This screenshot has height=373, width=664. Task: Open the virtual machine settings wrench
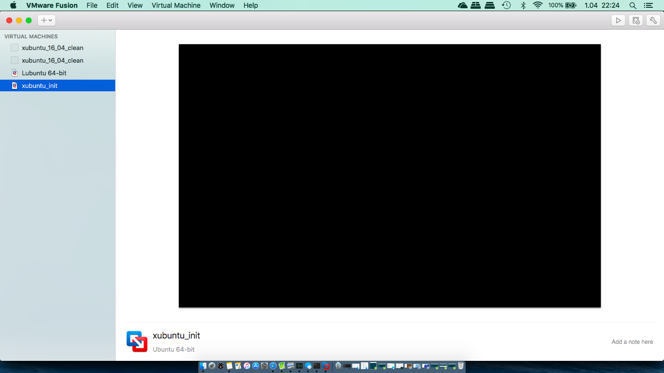(x=653, y=20)
